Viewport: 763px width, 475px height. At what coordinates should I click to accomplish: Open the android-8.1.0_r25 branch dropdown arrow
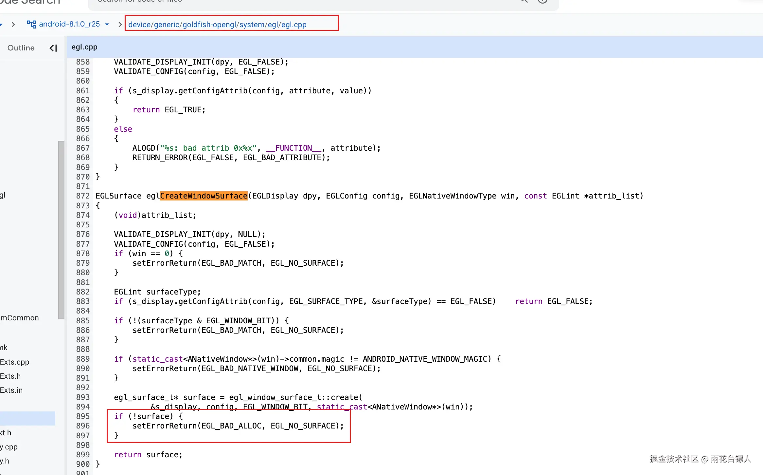(x=107, y=25)
